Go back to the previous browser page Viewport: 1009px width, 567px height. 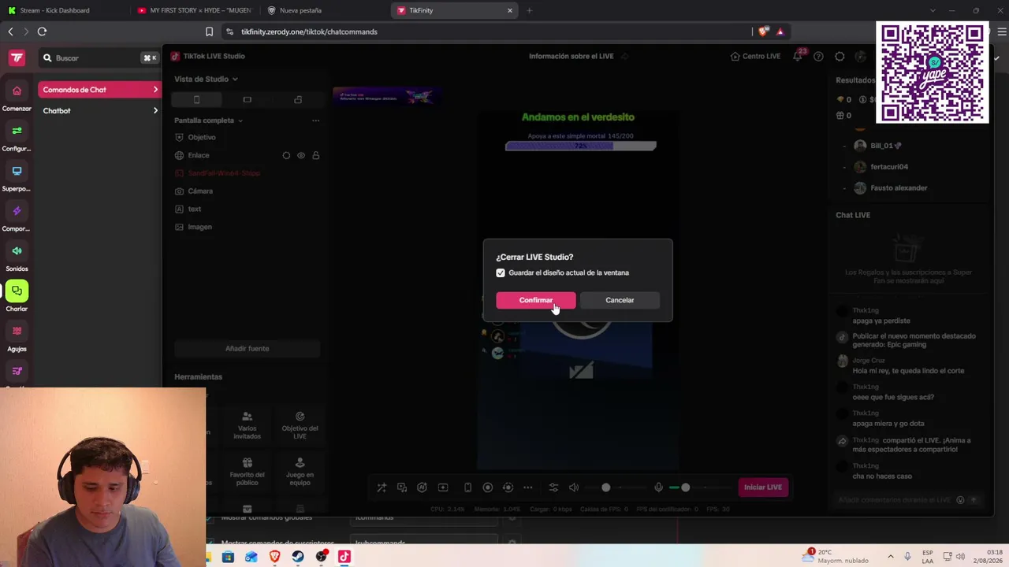point(10,31)
